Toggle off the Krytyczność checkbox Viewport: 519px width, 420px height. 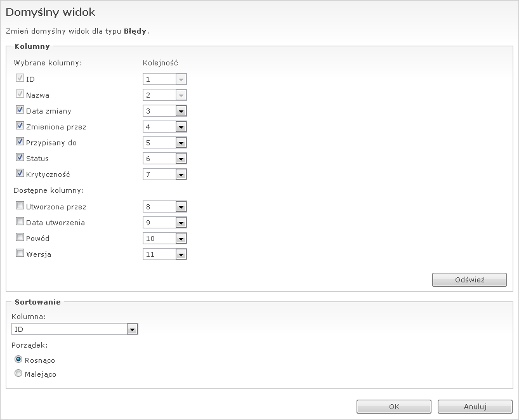coord(20,173)
